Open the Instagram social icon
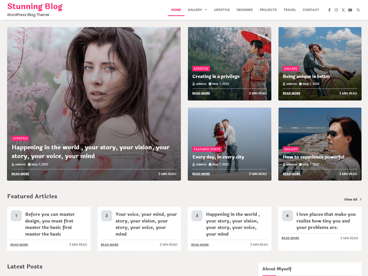The height and width of the screenshot is (276, 368). point(336,10)
